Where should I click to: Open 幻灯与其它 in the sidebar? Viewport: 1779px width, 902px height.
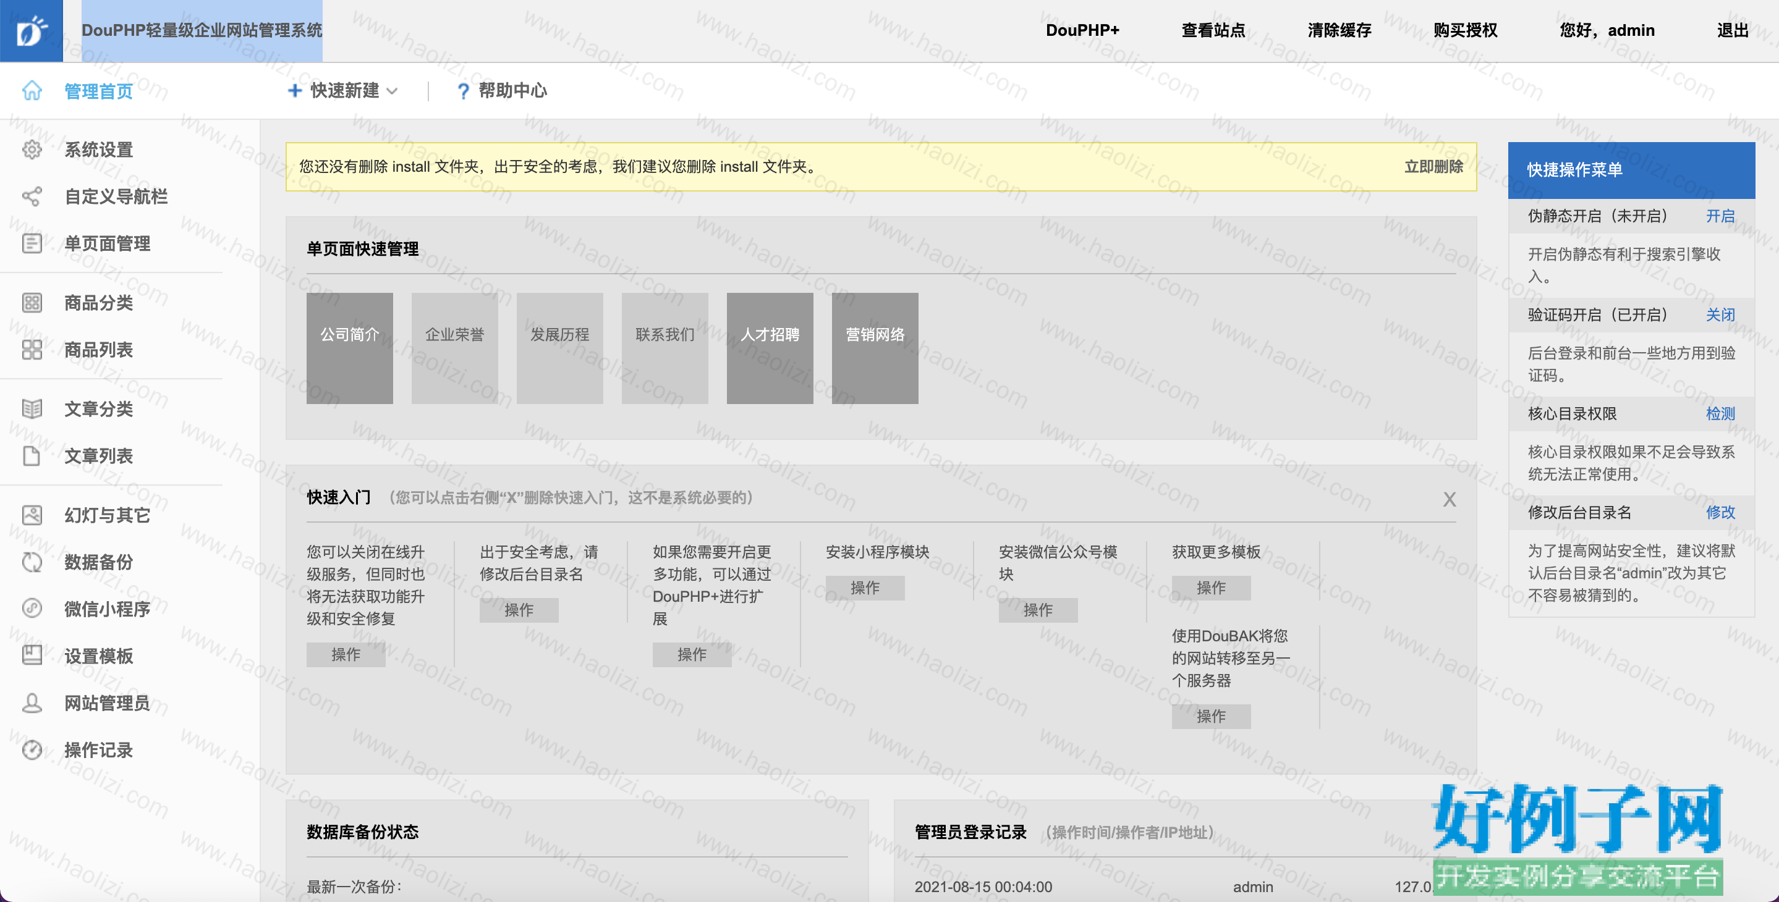pyautogui.click(x=107, y=515)
